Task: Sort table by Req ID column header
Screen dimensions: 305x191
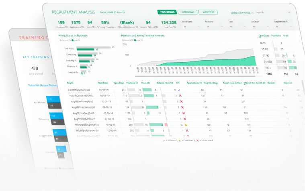Action: point(70,83)
